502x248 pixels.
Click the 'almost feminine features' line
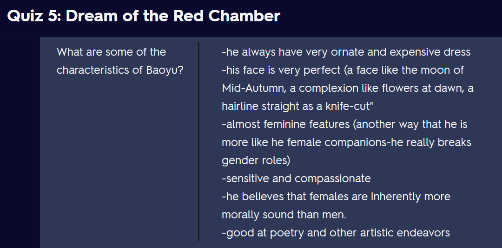(x=344, y=124)
